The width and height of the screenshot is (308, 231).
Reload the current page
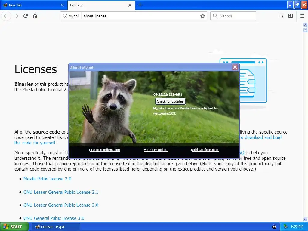pyautogui.click(x=26, y=16)
